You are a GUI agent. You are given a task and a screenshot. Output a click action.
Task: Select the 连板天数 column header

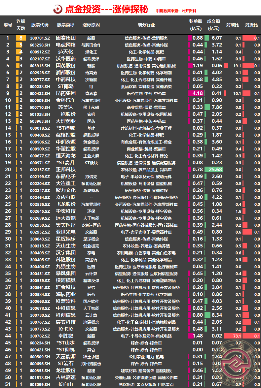click(x=21, y=25)
